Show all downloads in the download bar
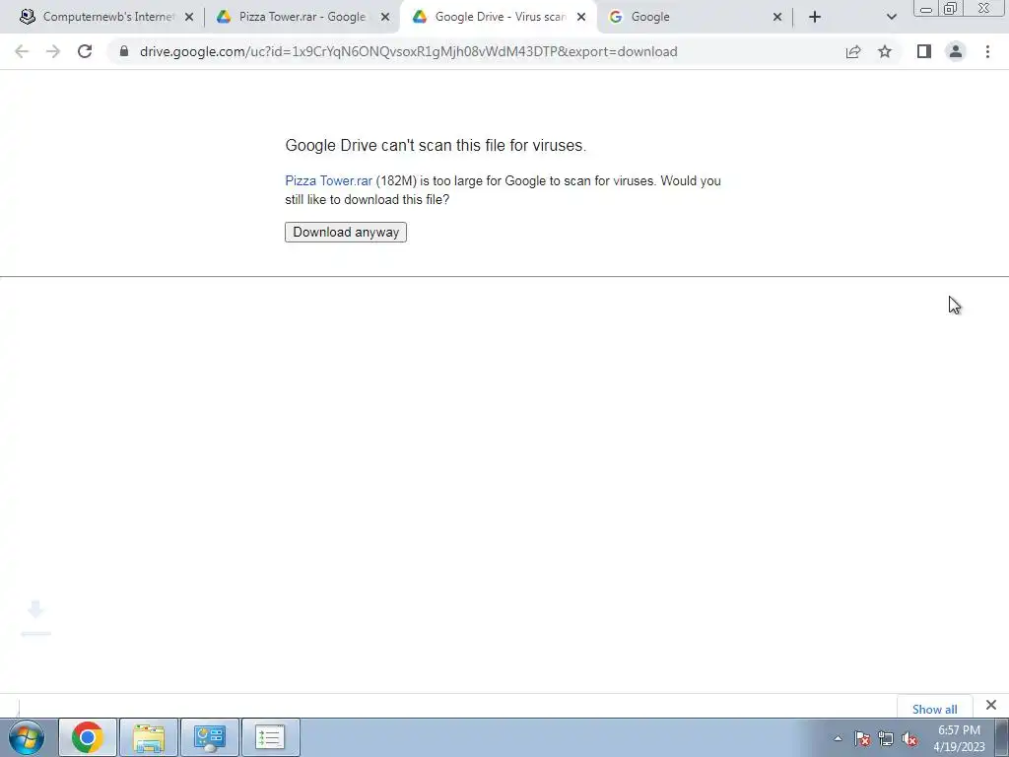 click(934, 709)
